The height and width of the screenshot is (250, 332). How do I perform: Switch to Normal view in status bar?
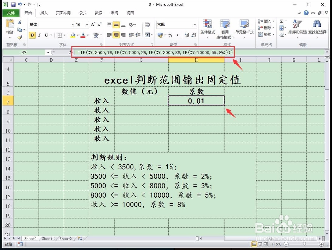pyautogui.click(x=254, y=244)
